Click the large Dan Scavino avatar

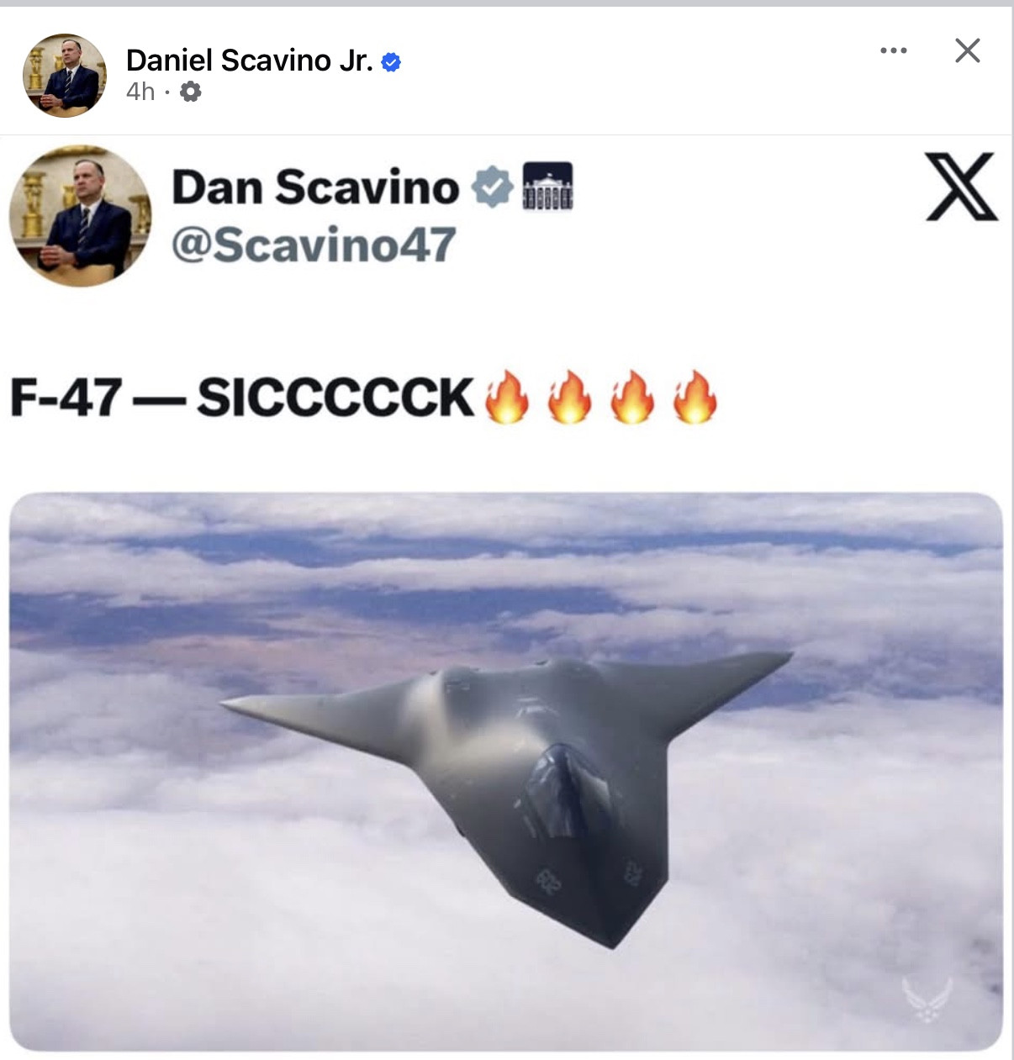tap(81, 216)
